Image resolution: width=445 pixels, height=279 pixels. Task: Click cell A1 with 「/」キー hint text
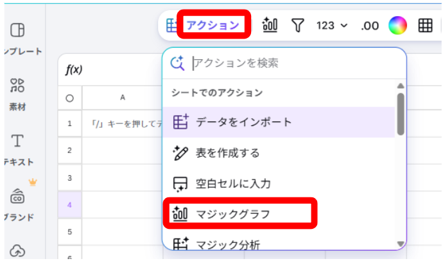123,123
